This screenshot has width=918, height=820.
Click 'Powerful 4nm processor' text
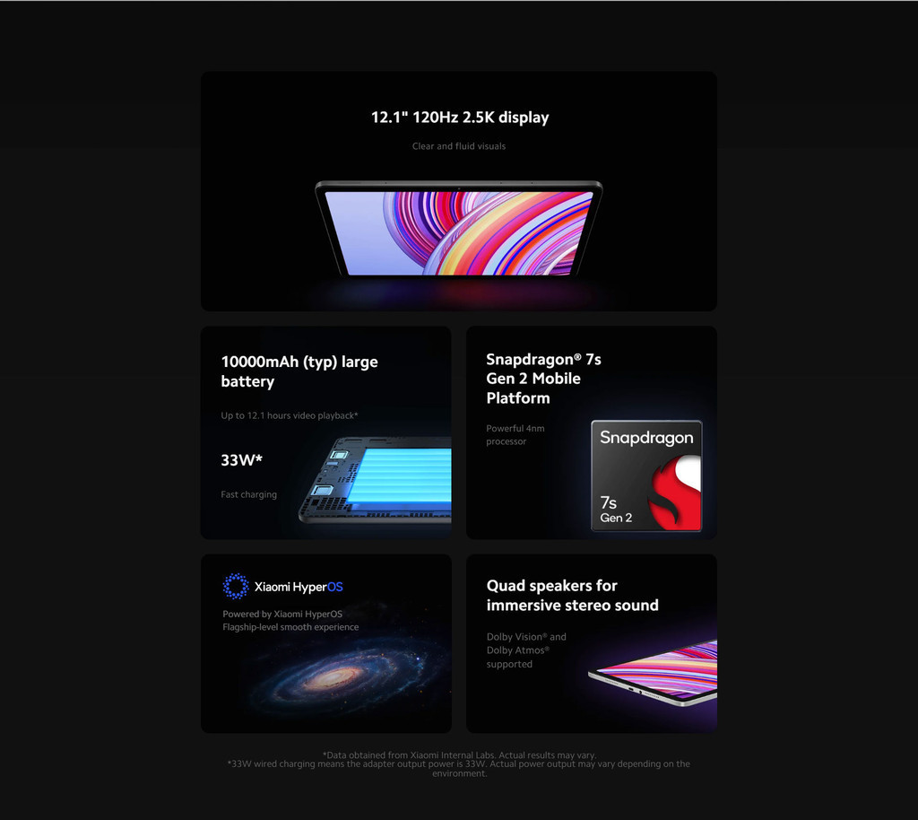click(x=515, y=434)
